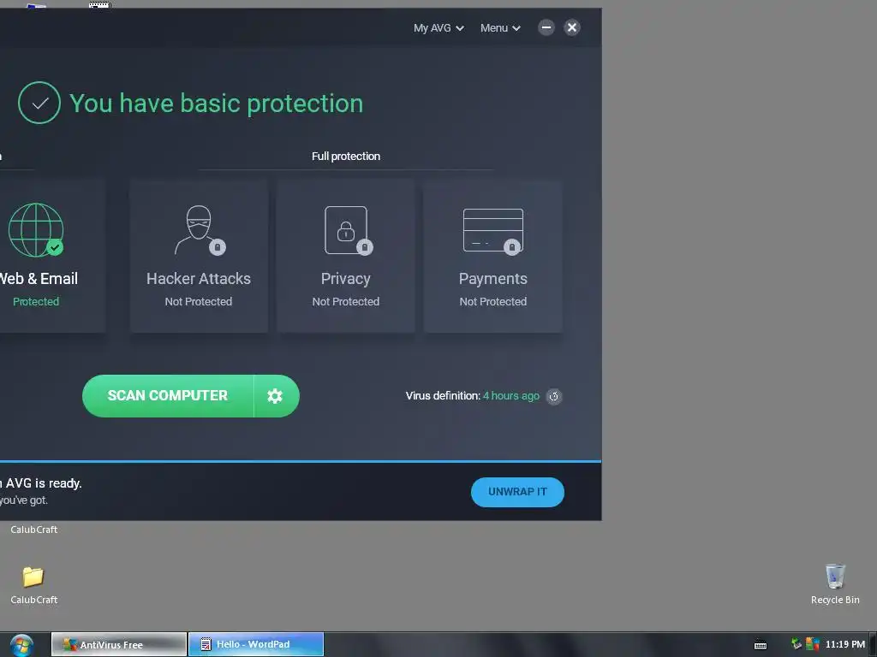
Task: Open the Windows Start orb
Action: (21, 645)
